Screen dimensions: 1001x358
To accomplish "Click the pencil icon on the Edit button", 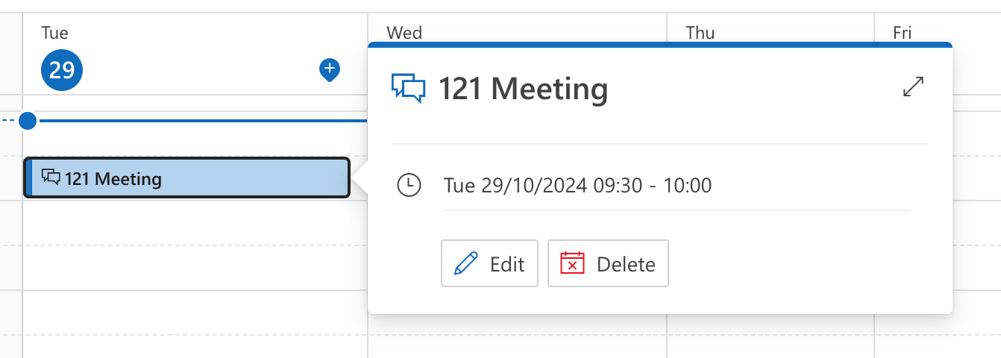I will click(x=466, y=264).
